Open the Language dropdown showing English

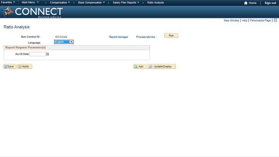(64, 42)
